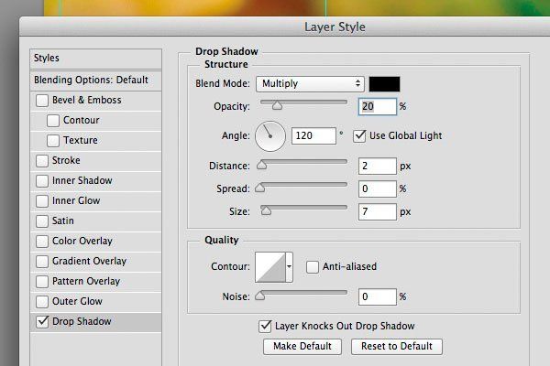The height and width of the screenshot is (366, 550).
Task: Focus the Angle value field showing 120
Action: (313, 136)
